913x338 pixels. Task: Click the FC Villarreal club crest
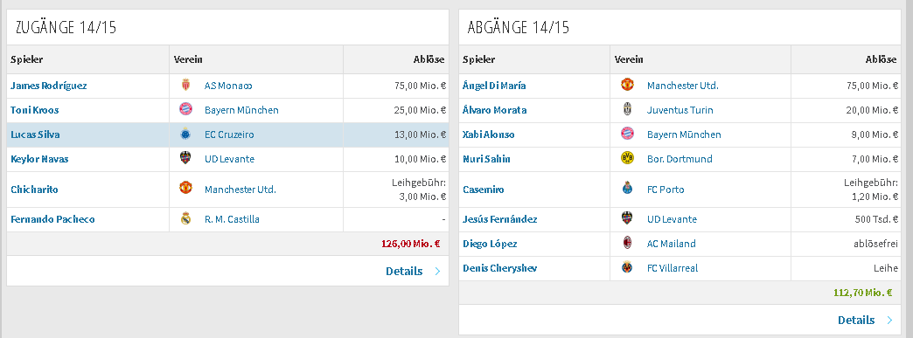click(x=627, y=268)
